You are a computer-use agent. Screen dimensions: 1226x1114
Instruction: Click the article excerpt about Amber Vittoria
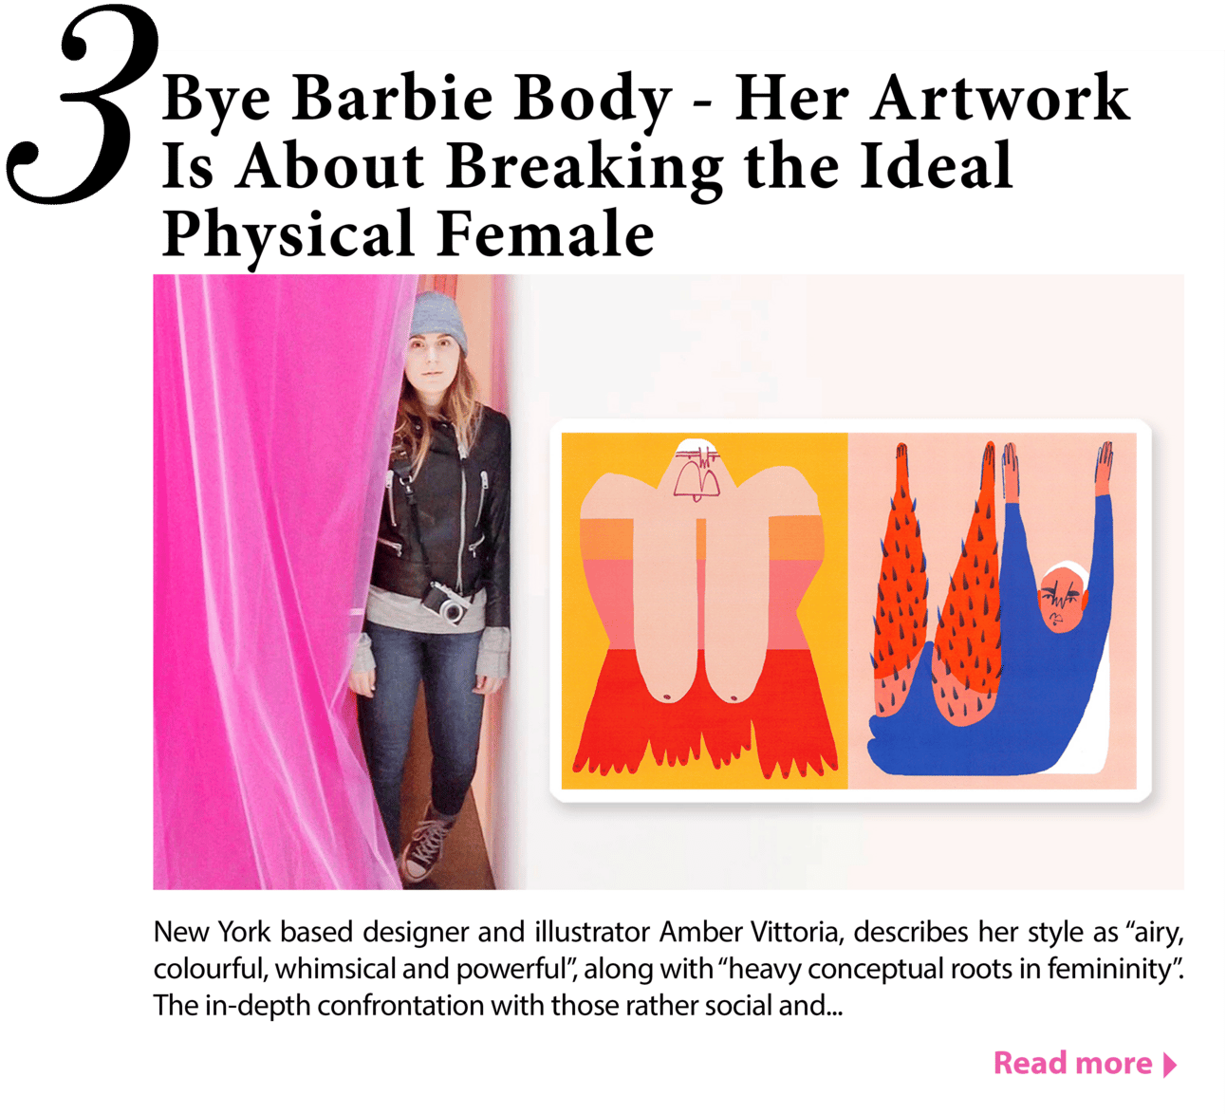click(x=668, y=968)
